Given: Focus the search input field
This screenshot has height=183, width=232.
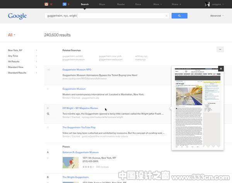Looking at the screenshot, I should [107, 16].
